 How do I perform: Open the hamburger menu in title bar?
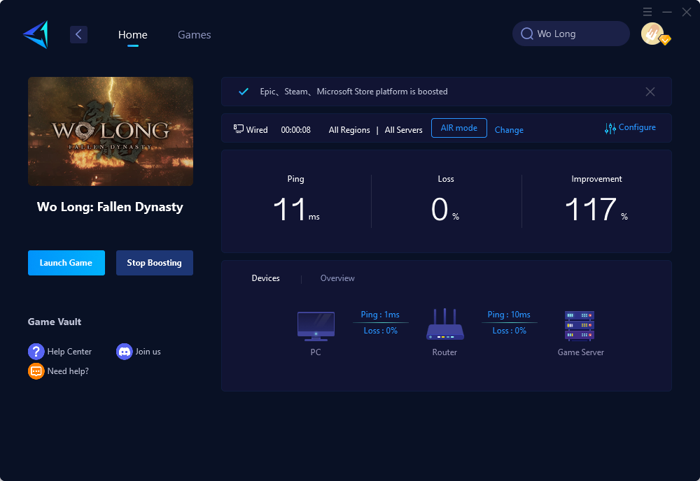(647, 12)
